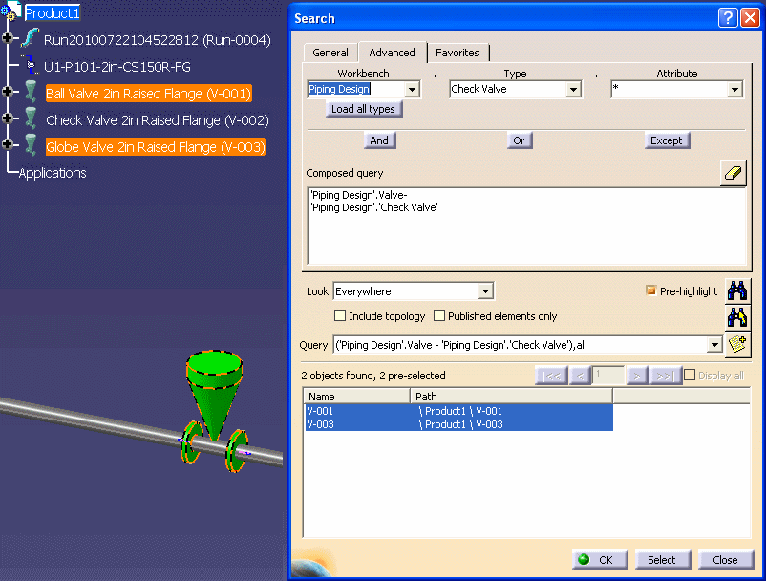
Task: Expand the Globe Valve tree node
Action: coord(9,146)
